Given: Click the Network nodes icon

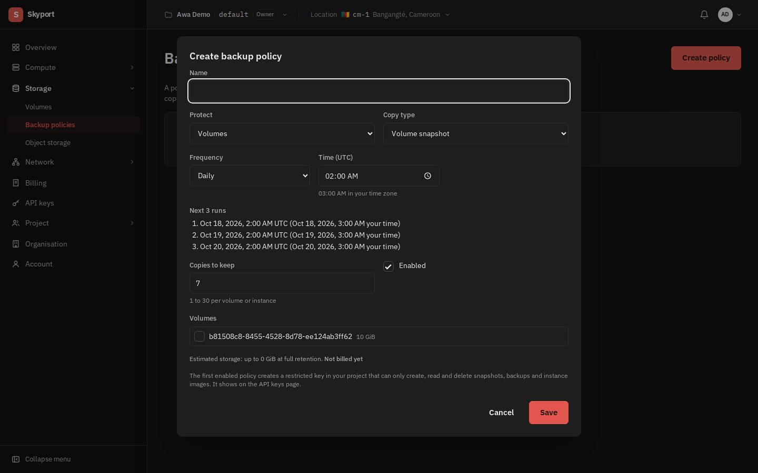Looking at the screenshot, I should 16,162.
